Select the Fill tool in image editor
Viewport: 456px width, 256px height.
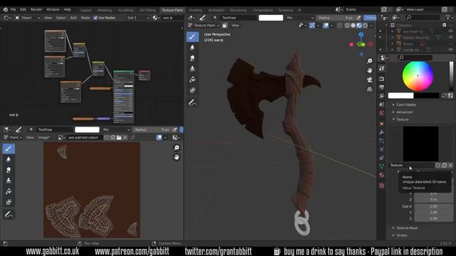pyautogui.click(x=9, y=191)
